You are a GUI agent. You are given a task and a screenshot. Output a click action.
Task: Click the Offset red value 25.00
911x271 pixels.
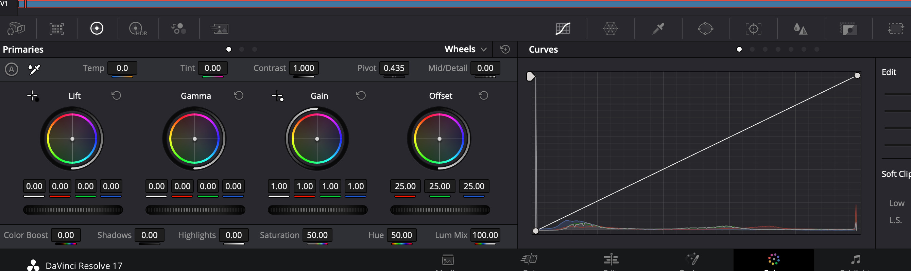tap(405, 186)
